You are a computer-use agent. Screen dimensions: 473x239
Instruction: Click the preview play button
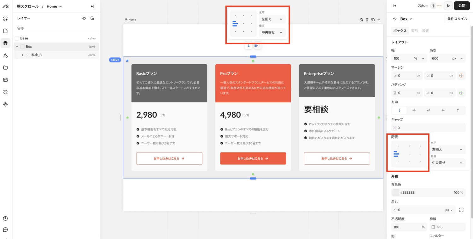click(x=448, y=6)
